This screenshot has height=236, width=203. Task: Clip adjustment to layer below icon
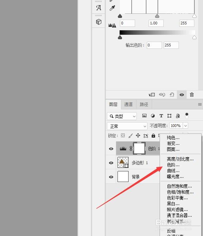[152, 95]
